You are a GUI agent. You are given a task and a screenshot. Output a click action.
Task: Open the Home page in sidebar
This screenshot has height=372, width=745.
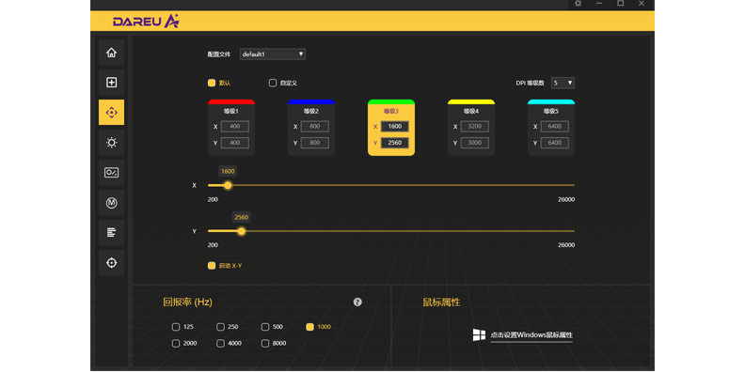[111, 53]
